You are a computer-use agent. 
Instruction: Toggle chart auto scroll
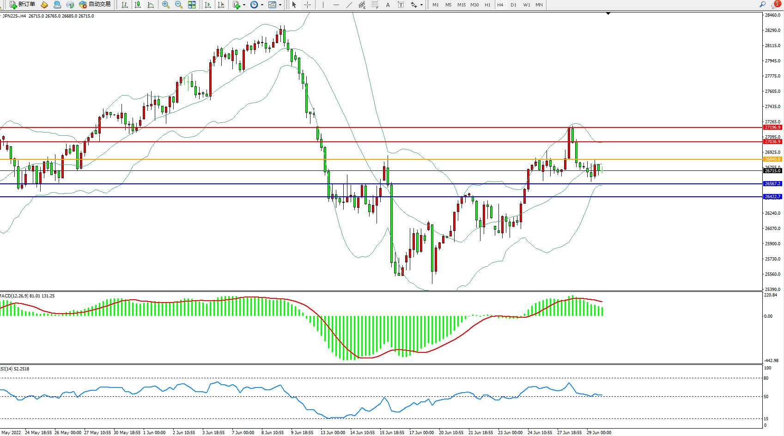click(208, 5)
